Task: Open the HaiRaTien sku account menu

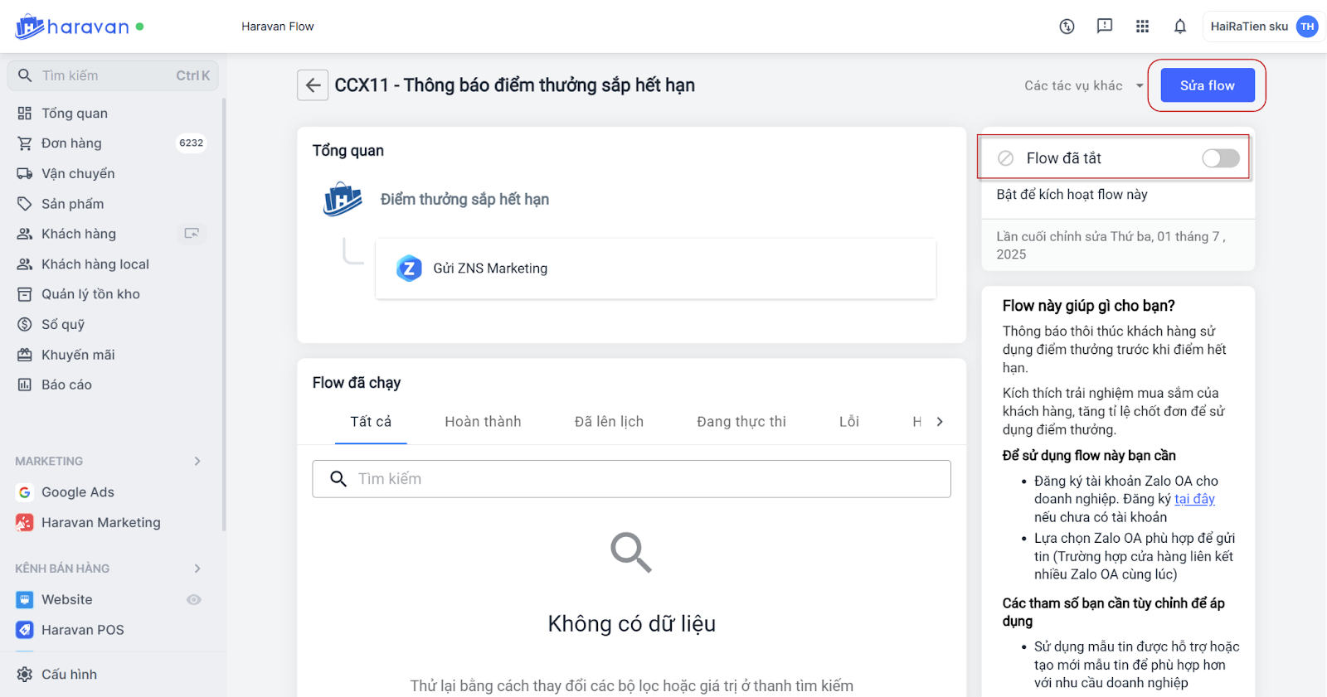Action: tap(1263, 27)
